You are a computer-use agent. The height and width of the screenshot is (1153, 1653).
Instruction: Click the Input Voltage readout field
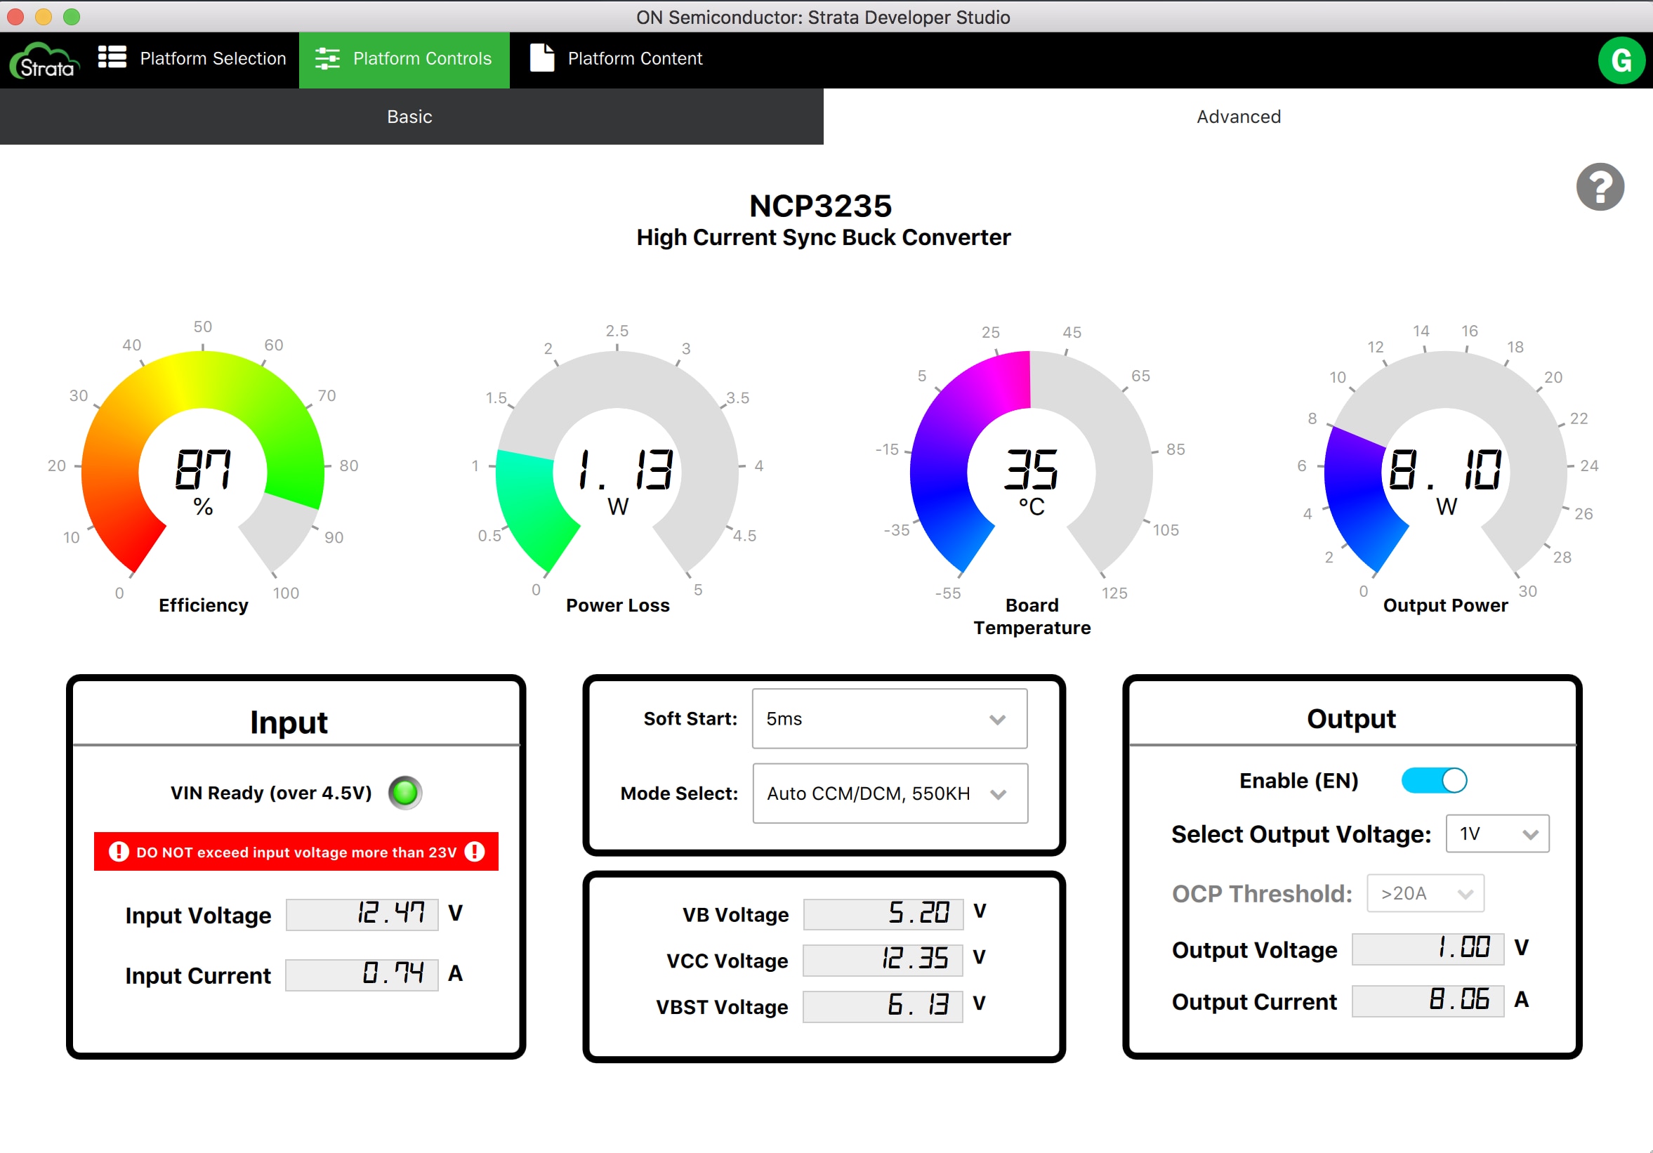pos(362,914)
